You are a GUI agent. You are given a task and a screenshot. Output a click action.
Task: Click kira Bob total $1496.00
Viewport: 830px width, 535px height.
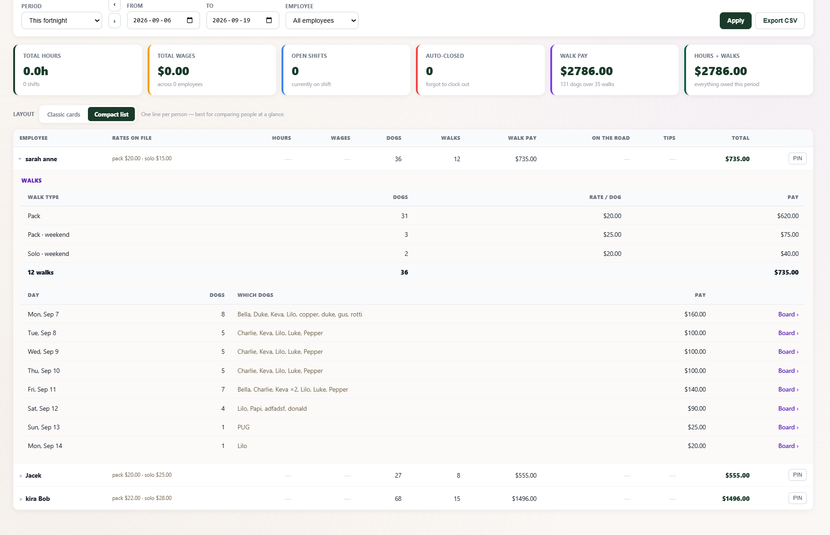(736, 499)
